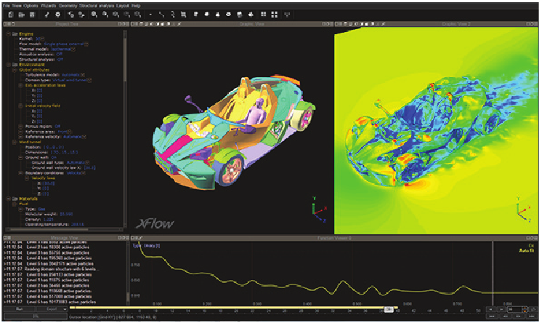Click the rightmost main toolbar icon
Image resolution: width=542 pixels, height=323 pixels.
coord(287,15)
